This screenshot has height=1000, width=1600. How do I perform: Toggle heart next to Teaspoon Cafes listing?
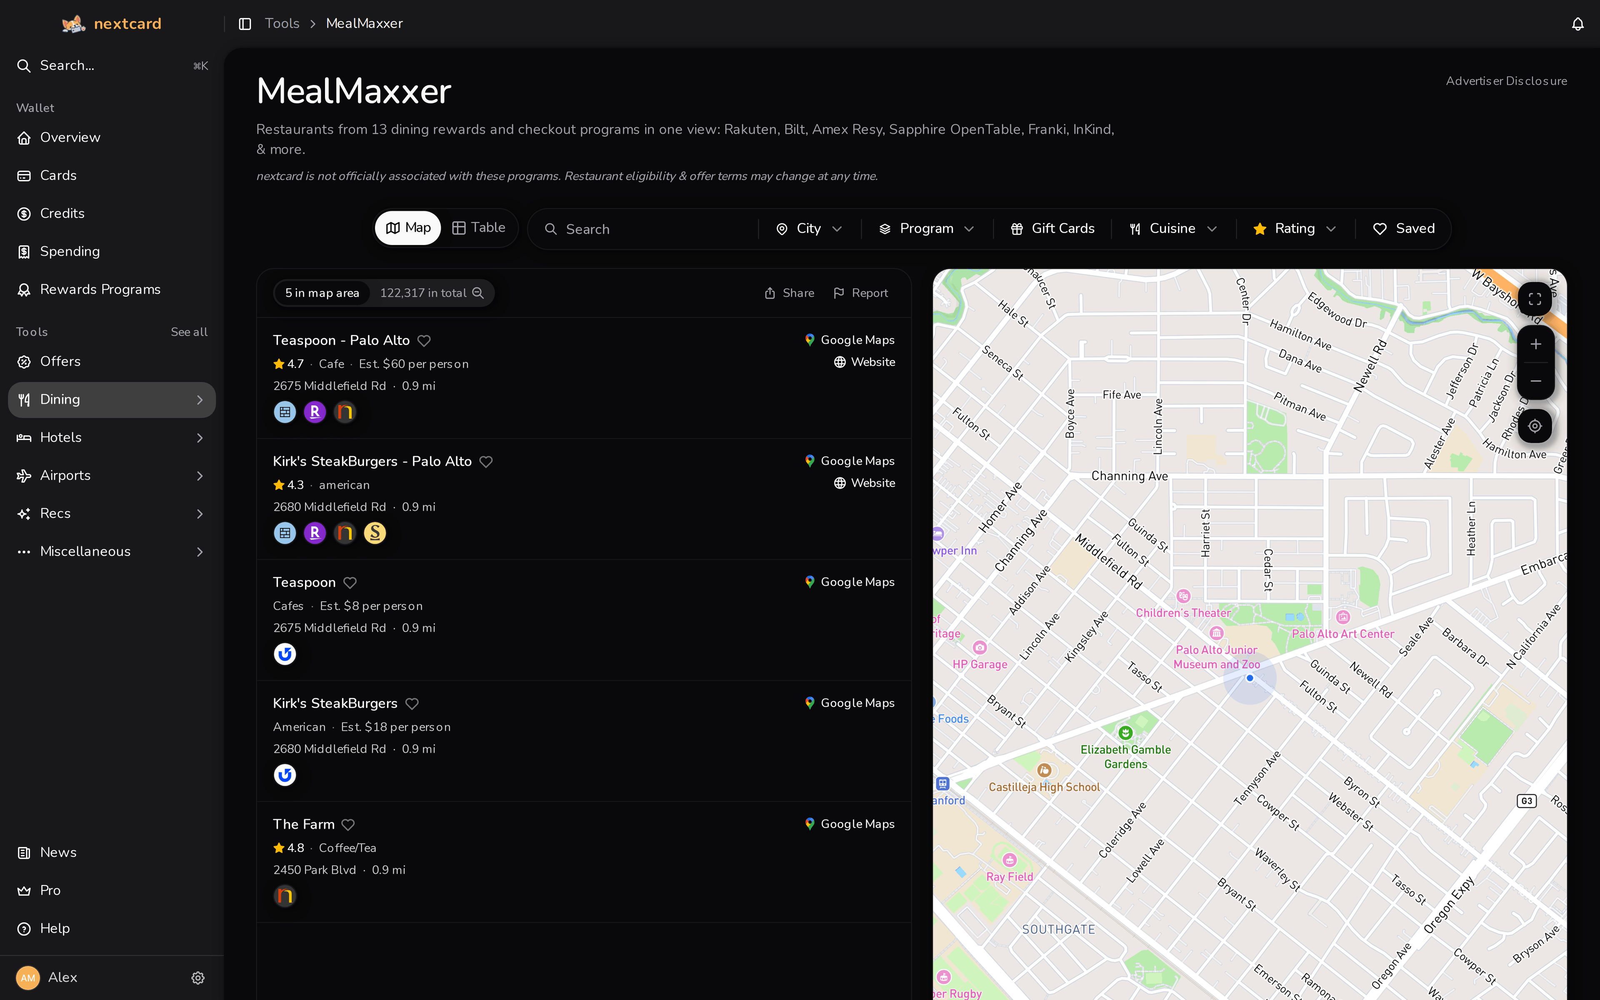(350, 582)
